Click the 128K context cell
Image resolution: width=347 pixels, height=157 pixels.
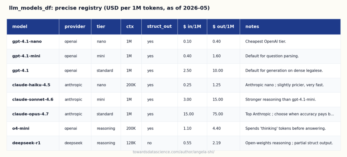pos(131,143)
